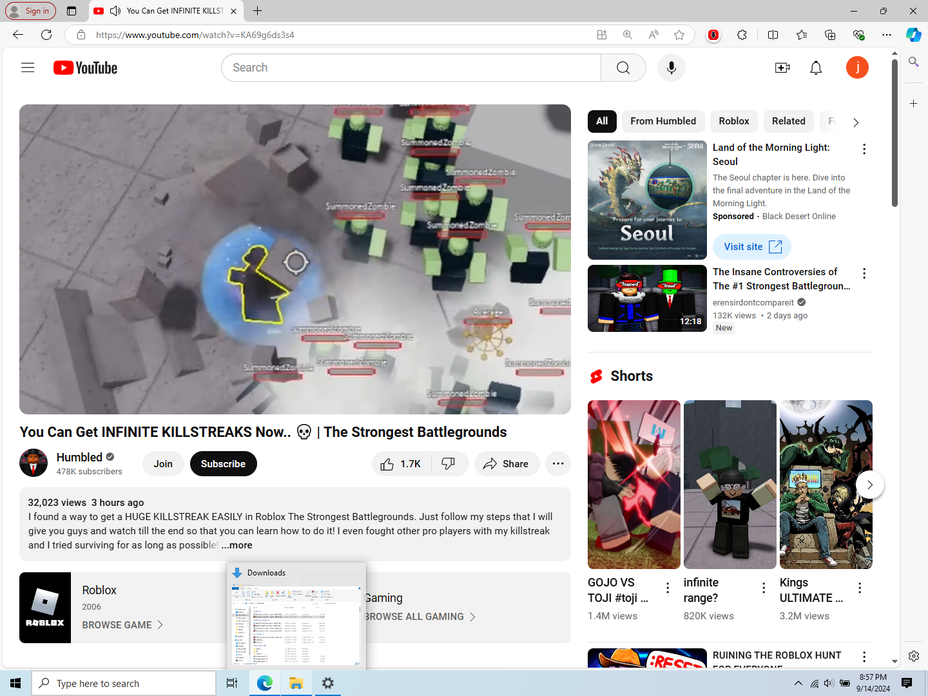Viewport: 928px width, 696px height.
Task: Expand description with ...more
Action: 237,545
